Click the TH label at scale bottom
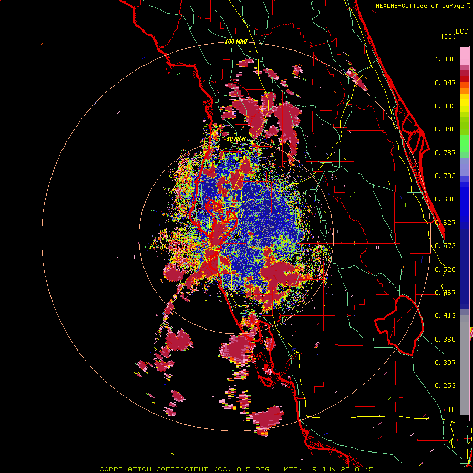The height and width of the screenshot is (473, 473). tap(451, 409)
